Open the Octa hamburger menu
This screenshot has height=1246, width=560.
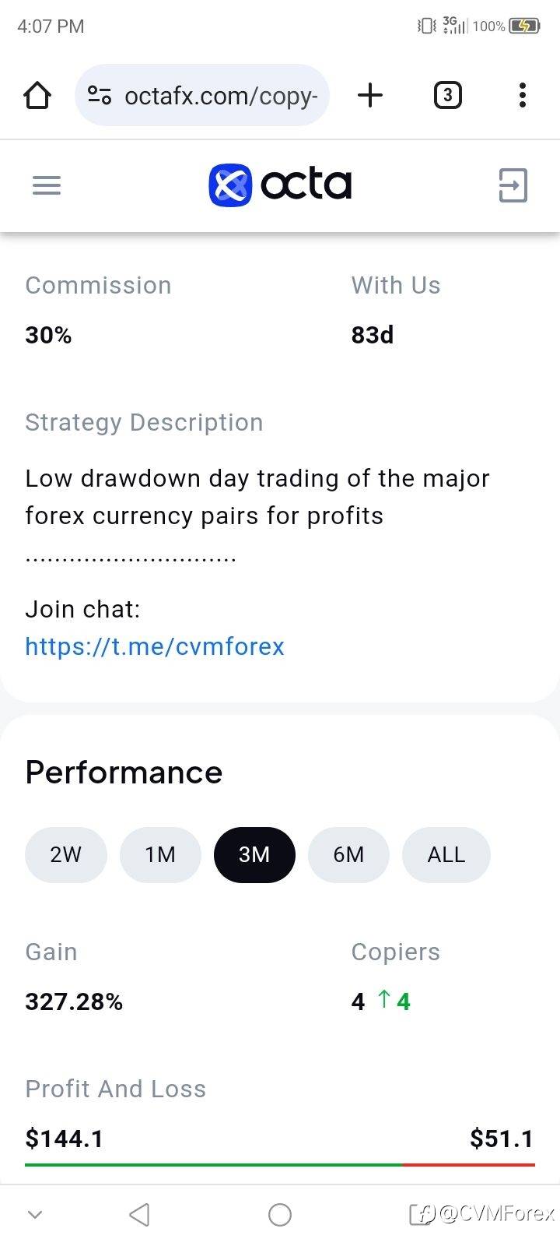pyautogui.click(x=47, y=185)
